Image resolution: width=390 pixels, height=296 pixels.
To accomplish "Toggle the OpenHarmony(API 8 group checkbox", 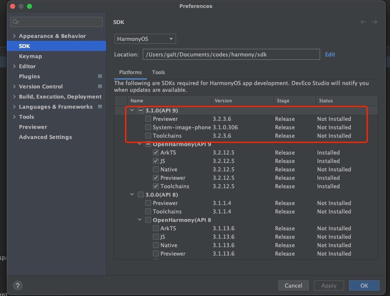I will coord(148,220).
